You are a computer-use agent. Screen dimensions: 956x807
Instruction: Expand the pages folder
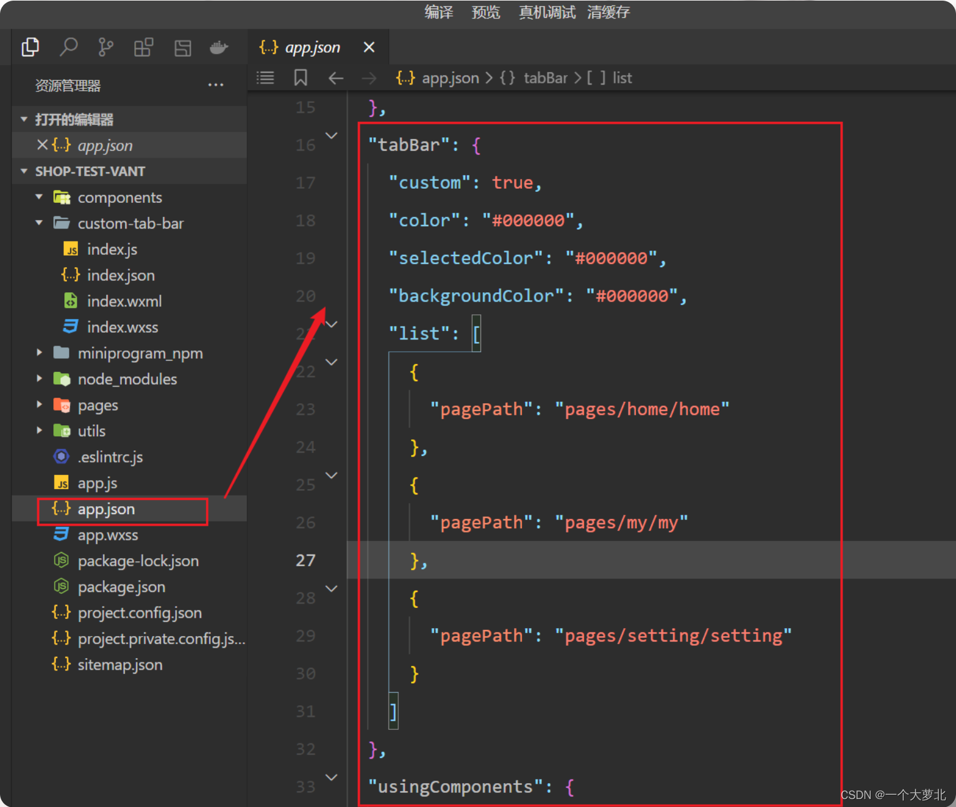[39, 404]
